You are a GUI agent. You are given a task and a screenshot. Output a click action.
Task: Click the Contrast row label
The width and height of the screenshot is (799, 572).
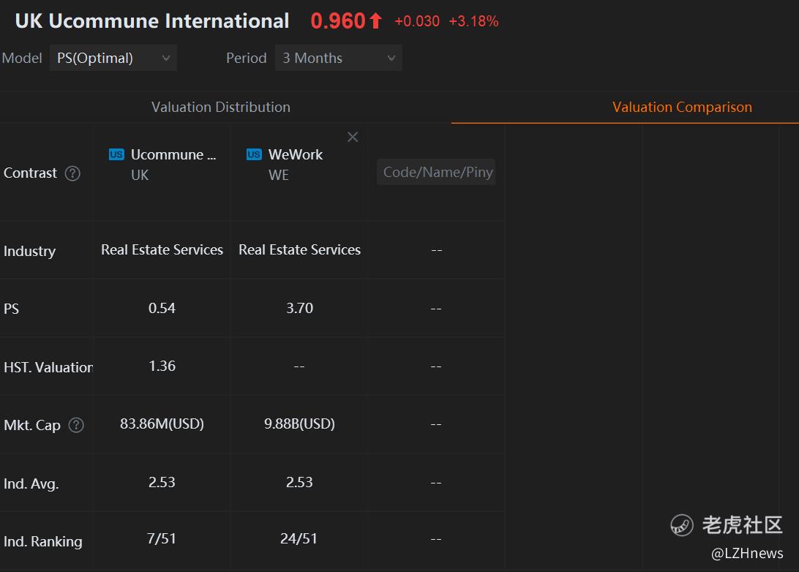30,173
